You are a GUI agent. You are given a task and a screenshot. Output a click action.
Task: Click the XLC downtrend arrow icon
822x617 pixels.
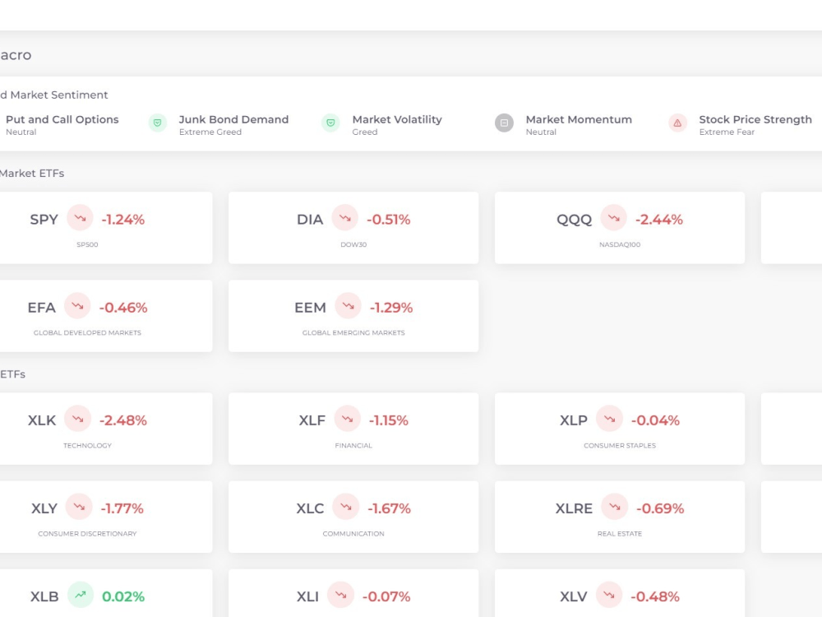pos(345,507)
